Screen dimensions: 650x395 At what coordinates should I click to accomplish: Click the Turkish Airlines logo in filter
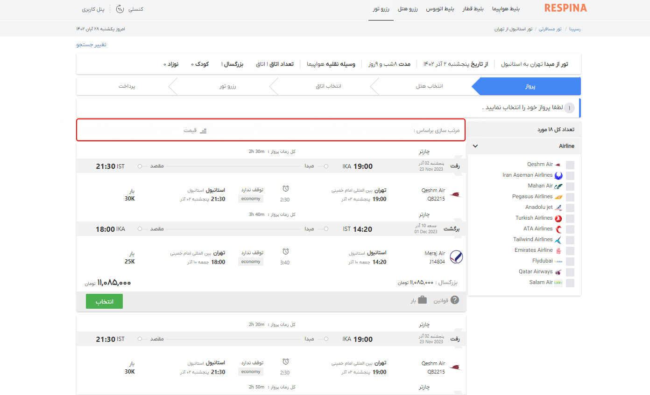[558, 218]
